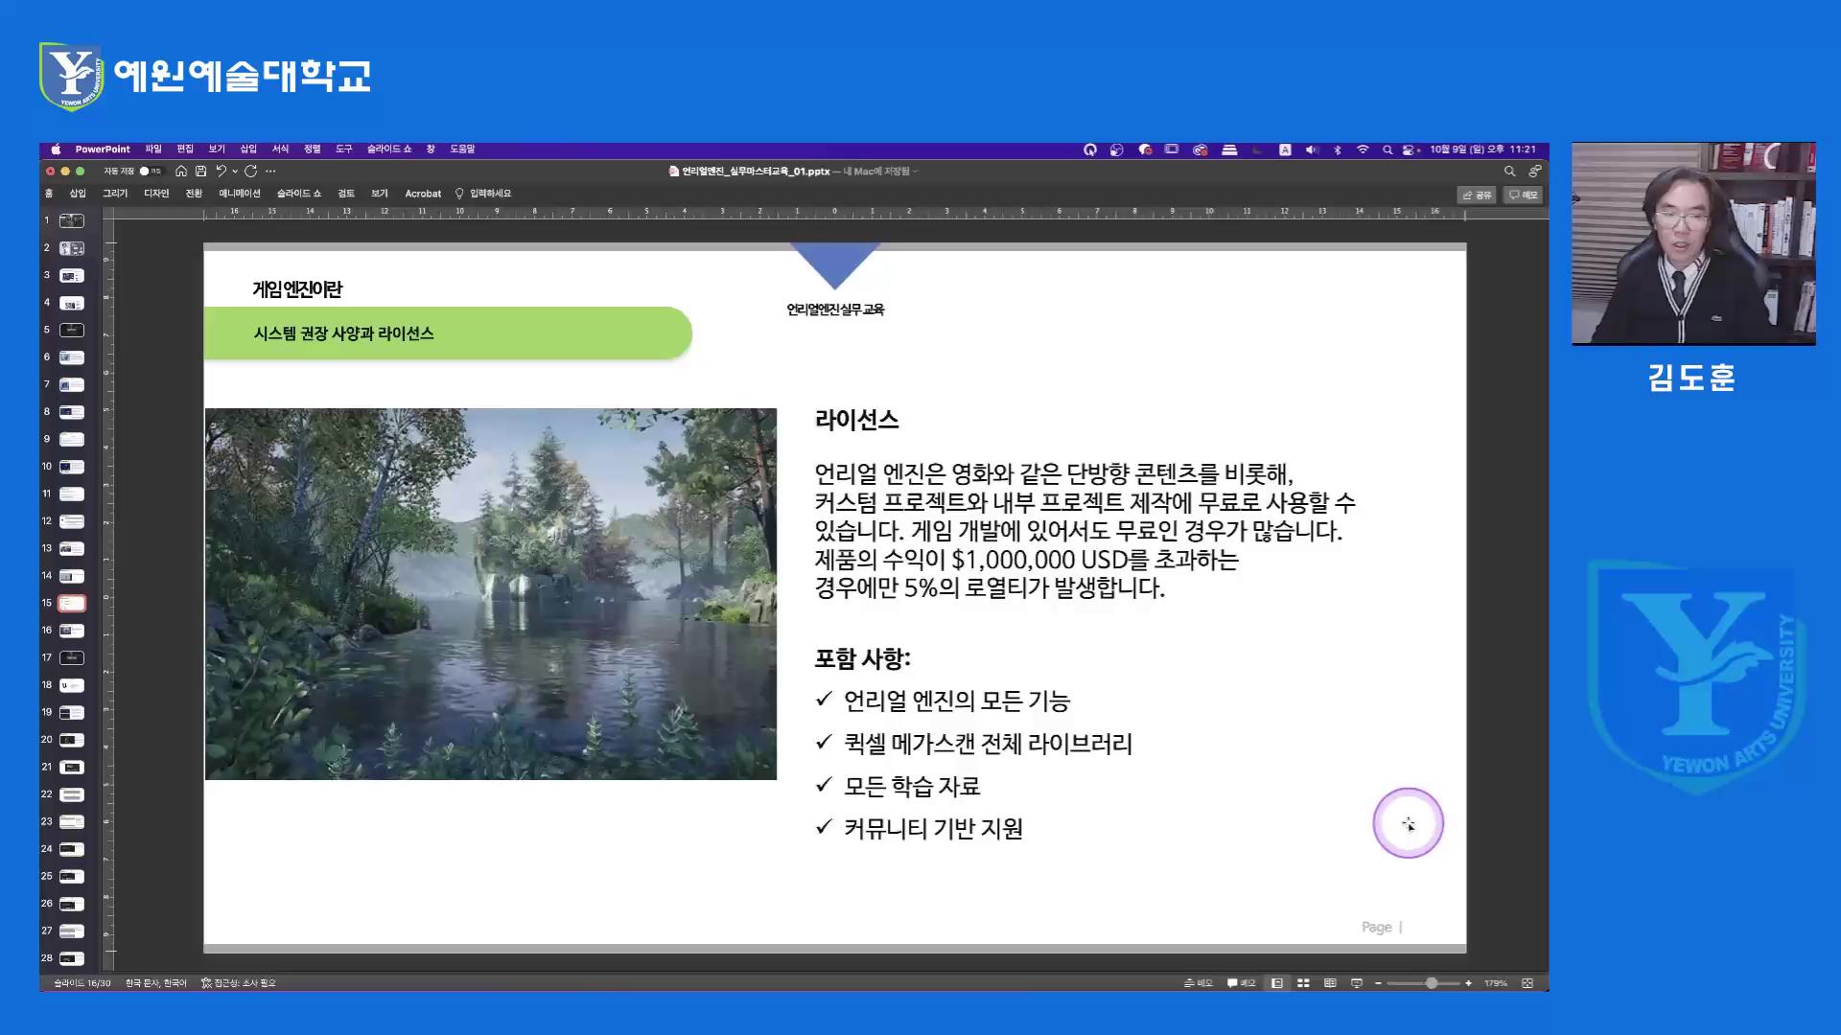This screenshot has width=1841, height=1035.
Task: Switch to the 애니메이션 ribbon tab
Action: [241, 194]
